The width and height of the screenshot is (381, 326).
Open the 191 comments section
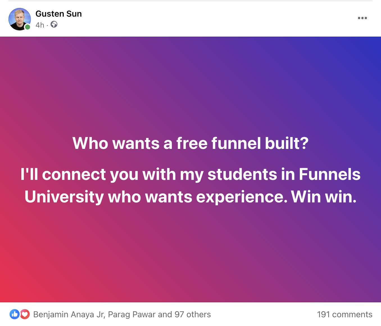pyautogui.click(x=344, y=314)
